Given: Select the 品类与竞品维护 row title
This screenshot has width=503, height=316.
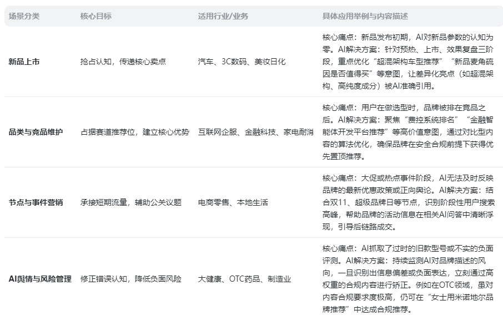Looking at the screenshot, I should coord(36,132).
